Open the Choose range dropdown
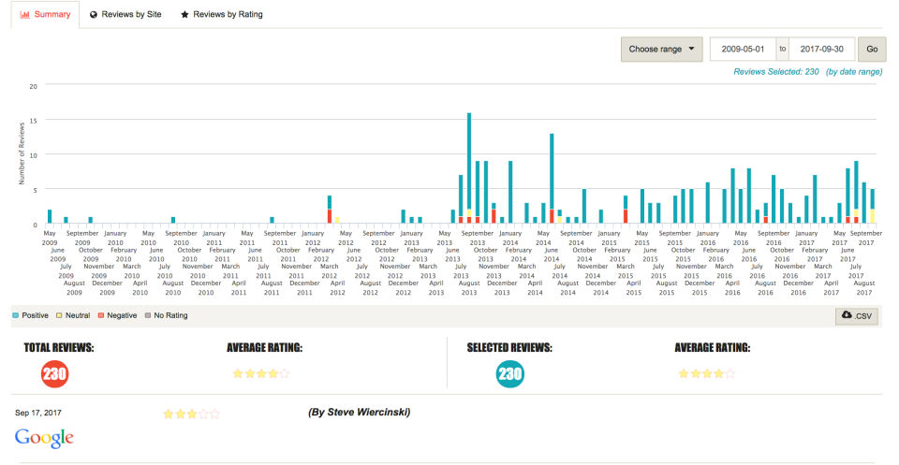This screenshot has height=465, width=899. (662, 50)
